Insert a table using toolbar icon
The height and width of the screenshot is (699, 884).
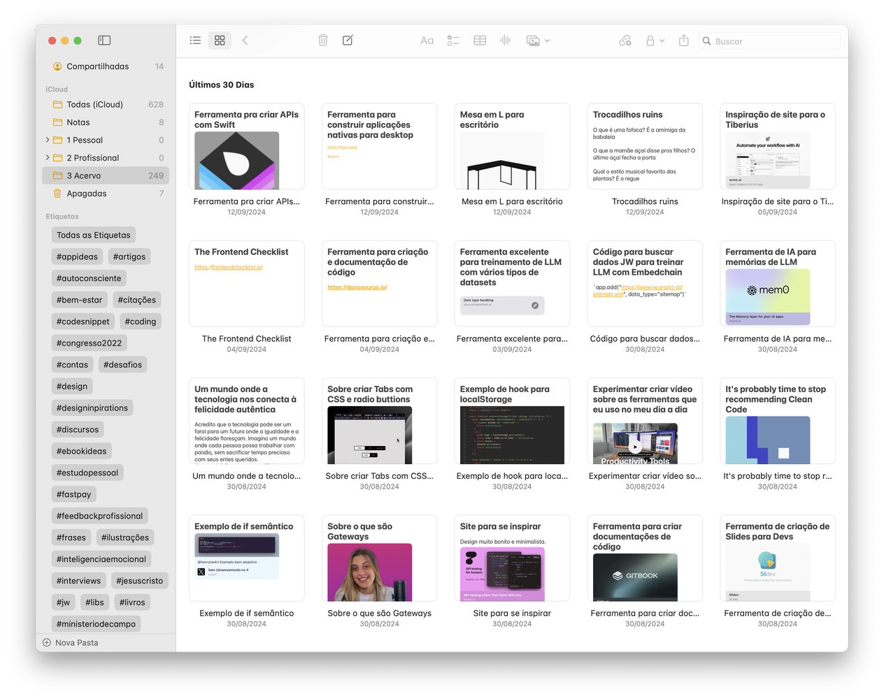coord(480,41)
